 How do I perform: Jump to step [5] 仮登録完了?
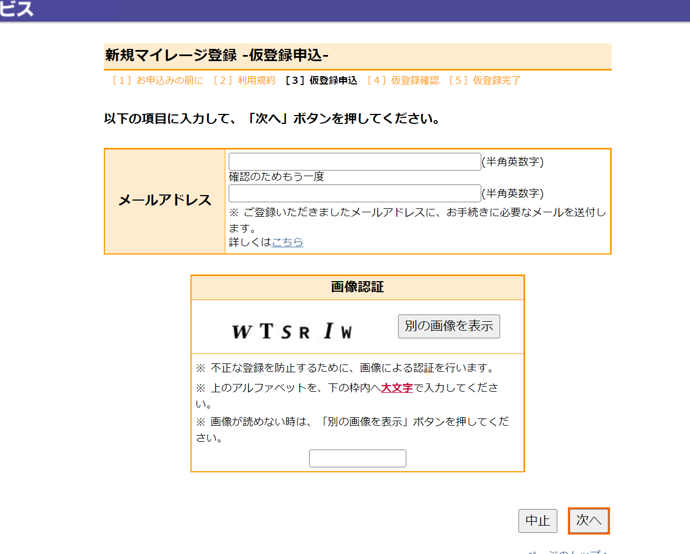click(x=485, y=81)
